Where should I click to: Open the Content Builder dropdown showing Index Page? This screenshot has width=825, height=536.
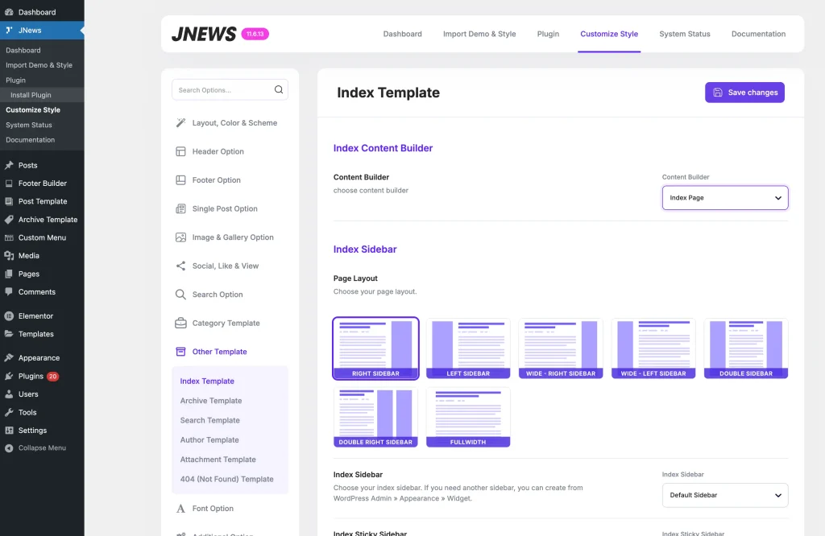pos(725,198)
